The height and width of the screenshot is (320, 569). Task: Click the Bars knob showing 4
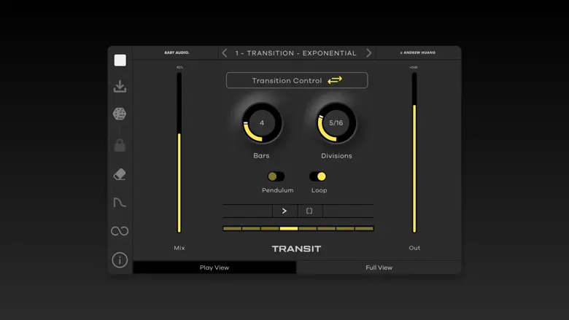click(x=262, y=123)
